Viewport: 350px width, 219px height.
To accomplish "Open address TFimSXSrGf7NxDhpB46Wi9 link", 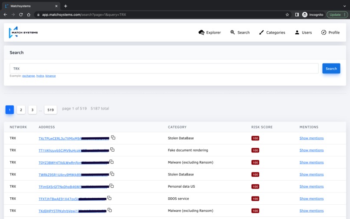I will pyautogui.click(x=74, y=186).
